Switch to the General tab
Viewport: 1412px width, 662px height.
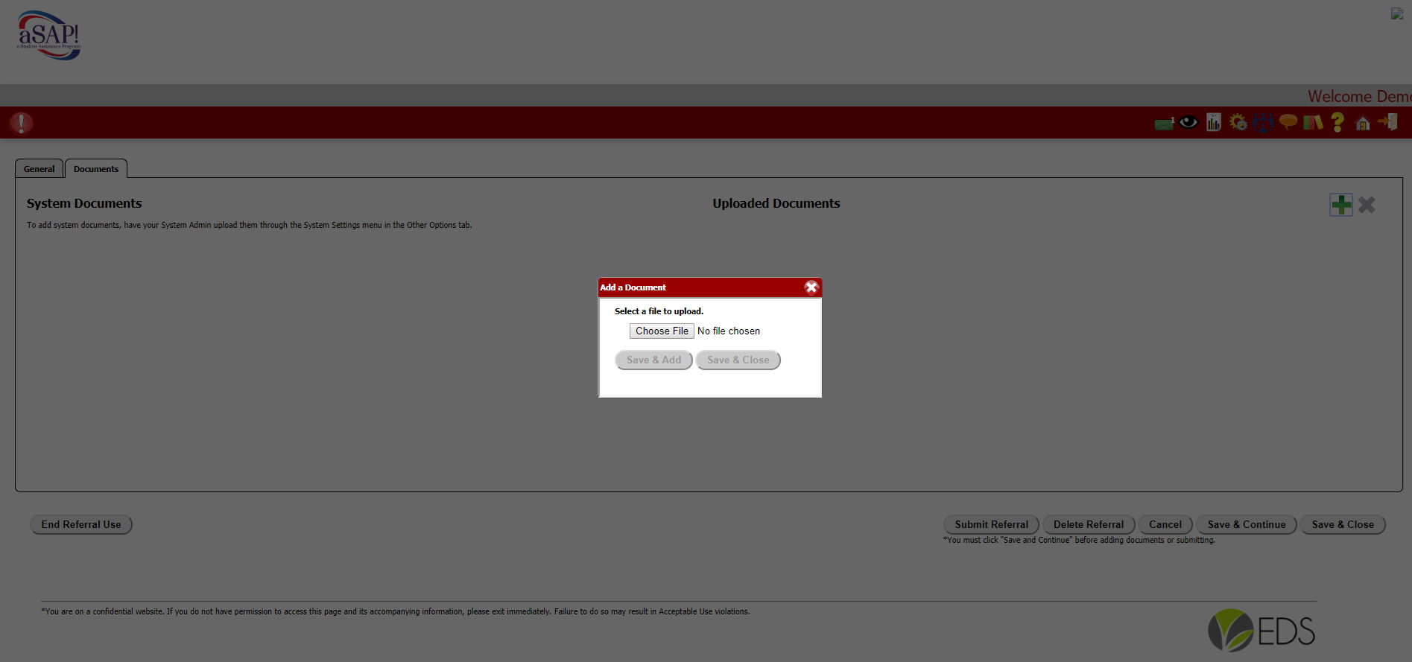pyautogui.click(x=39, y=169)
